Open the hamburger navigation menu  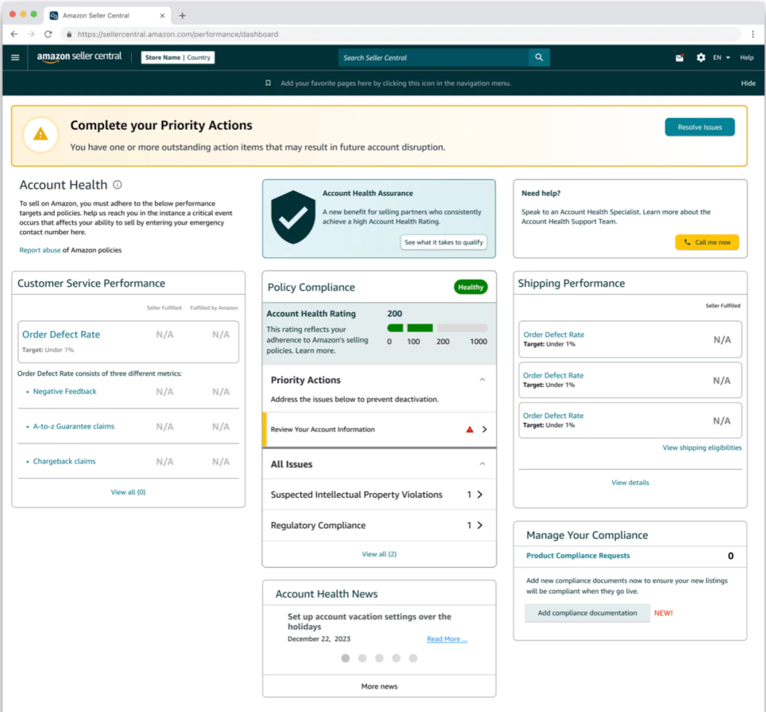pos(15,57)
